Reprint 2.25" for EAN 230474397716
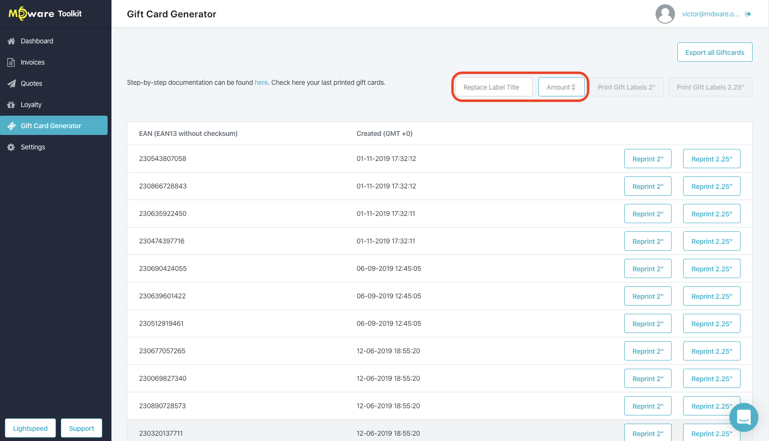The image size is (769, 441). pos(712,241)
